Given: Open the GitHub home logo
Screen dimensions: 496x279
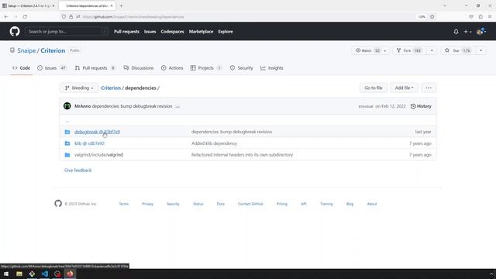Looking at the screenshot, I should click(15, 31).
